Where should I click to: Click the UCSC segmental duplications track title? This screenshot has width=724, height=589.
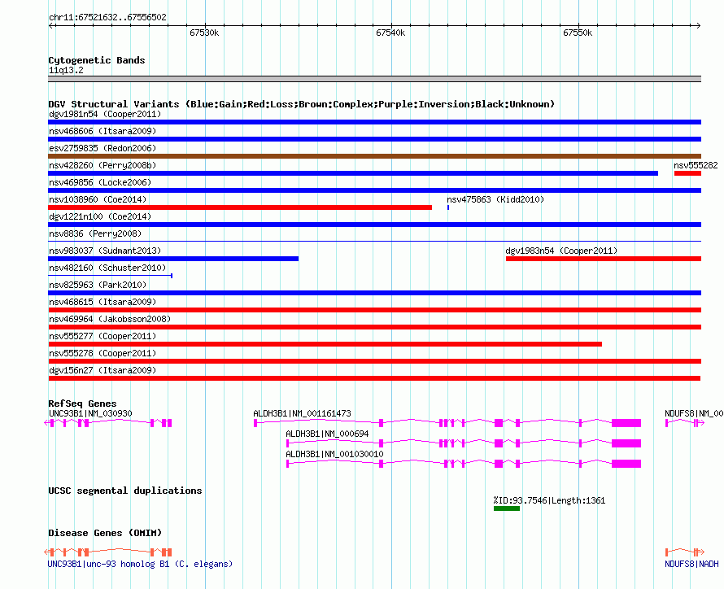tap(125, 491)
